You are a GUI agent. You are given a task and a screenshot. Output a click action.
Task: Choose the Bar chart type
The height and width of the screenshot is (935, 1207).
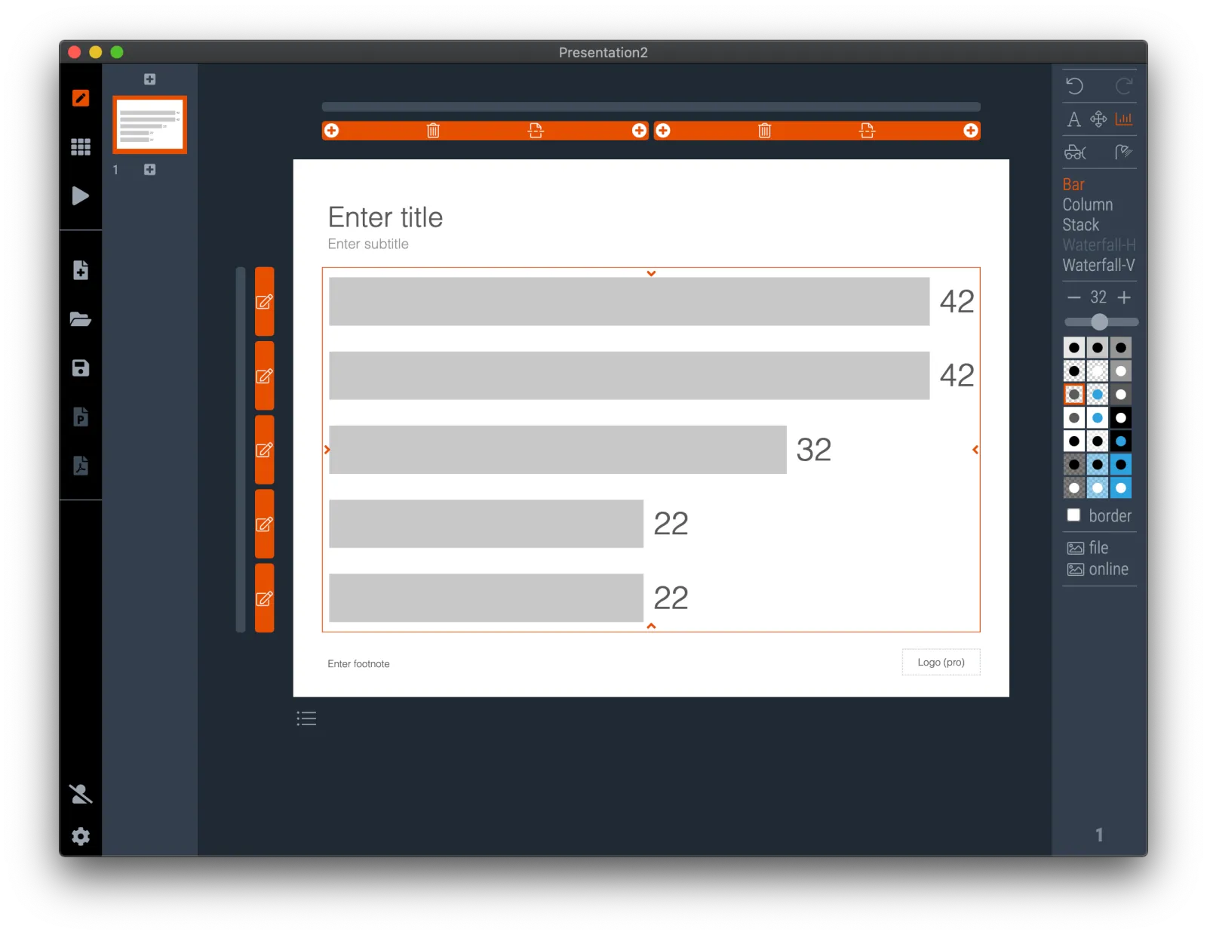pos(1073,185)
